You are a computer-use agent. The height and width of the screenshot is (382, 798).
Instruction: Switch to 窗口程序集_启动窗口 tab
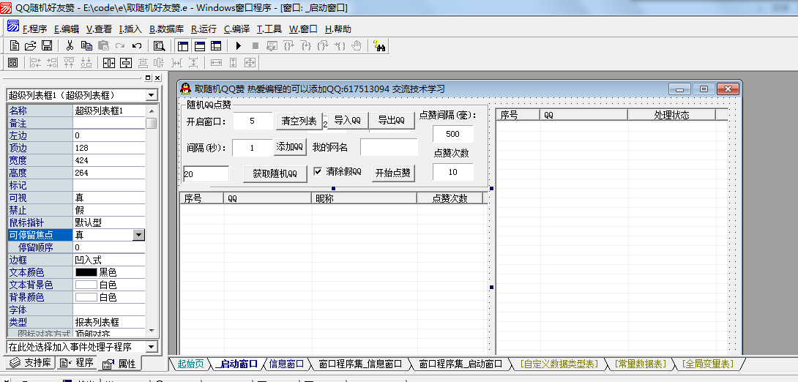460,364
